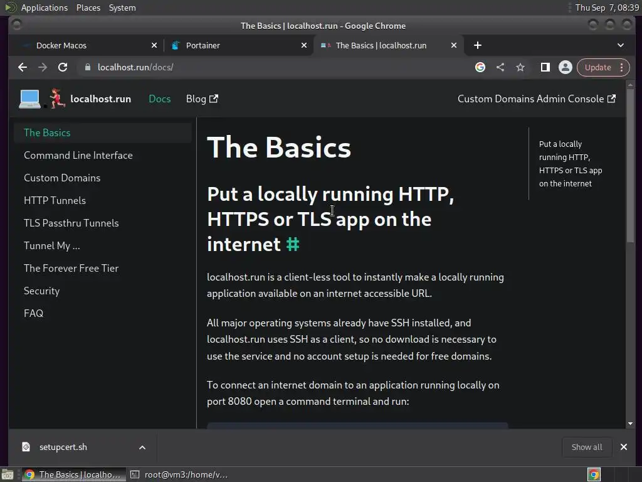The height and width of the screenshot is (482, 642).
Task: Open the Docs link in the header
Action: pos(160,99)
